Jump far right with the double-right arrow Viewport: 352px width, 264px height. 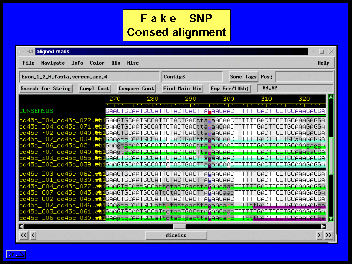[329, 235]
